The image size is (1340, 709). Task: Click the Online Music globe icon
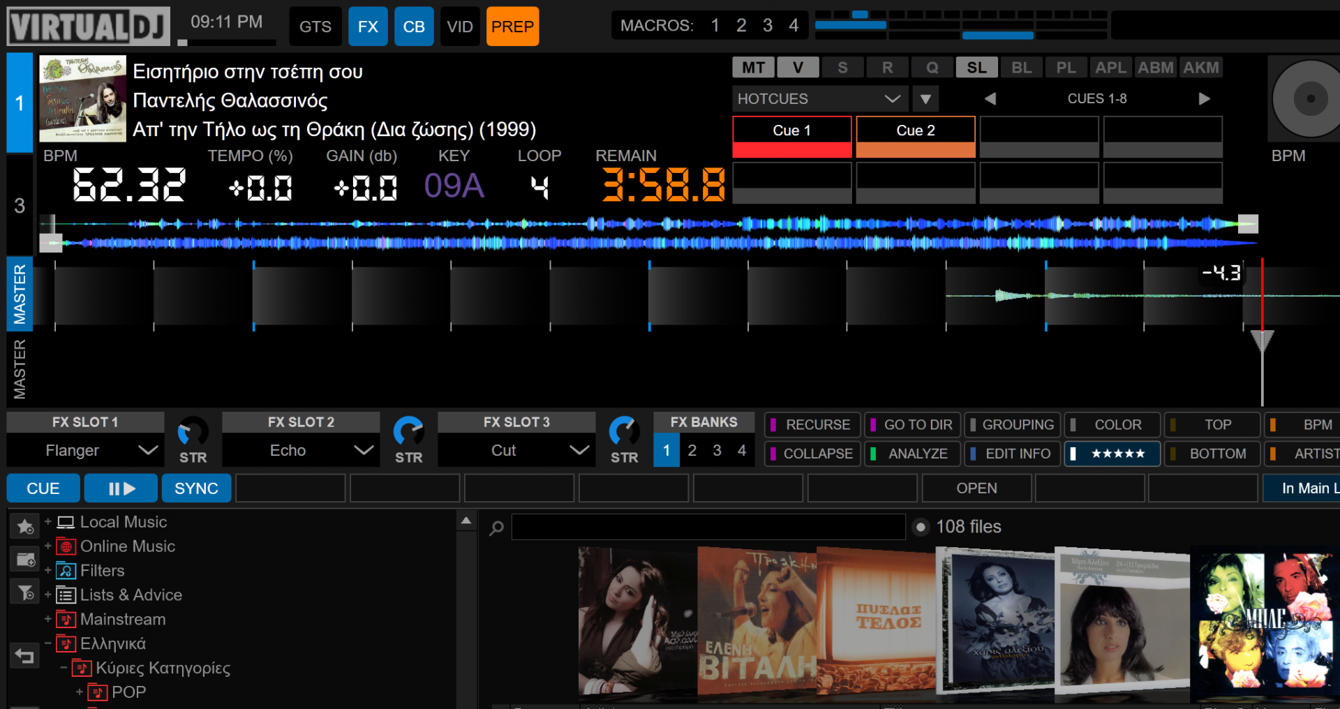(66, 546)
